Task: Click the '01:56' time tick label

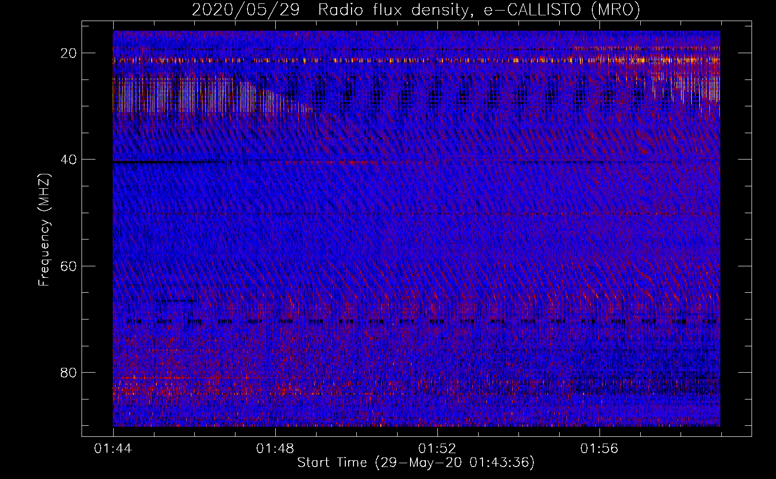Action: coord(600,449)
